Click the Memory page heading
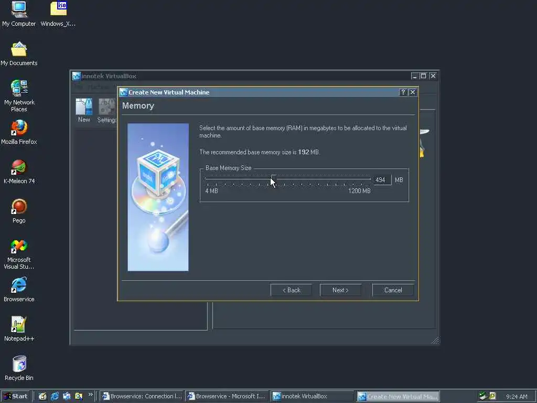Screen dimensions: 537x403 (138, 105)
